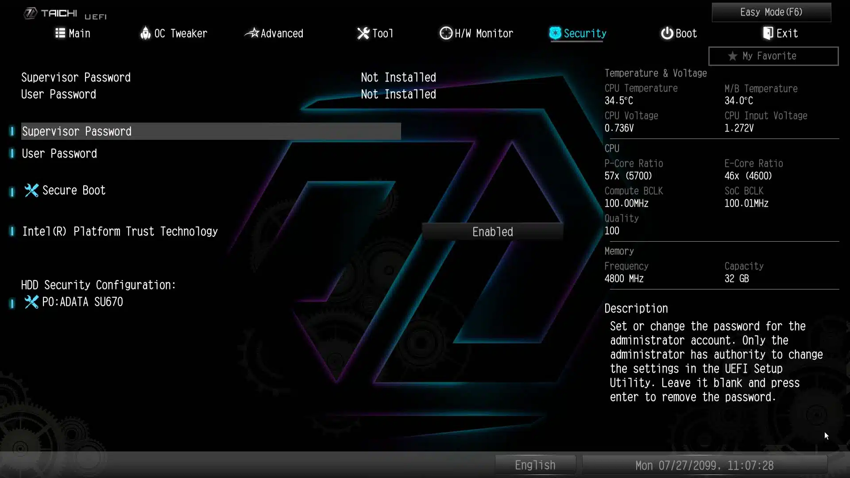Set the Supervisor Password option

tap(211, 131)
